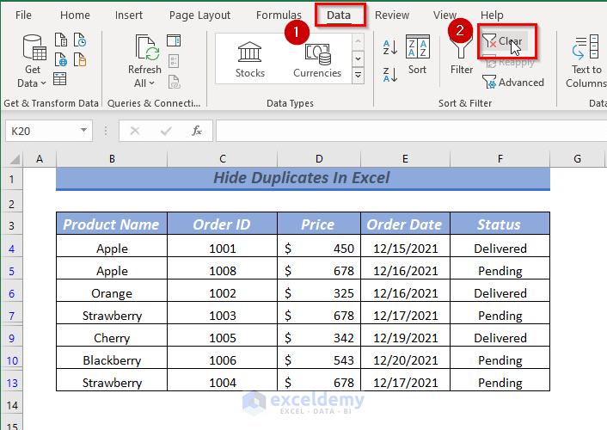
Task: Click the Recent Sources icon
Action: click(80, 40)
